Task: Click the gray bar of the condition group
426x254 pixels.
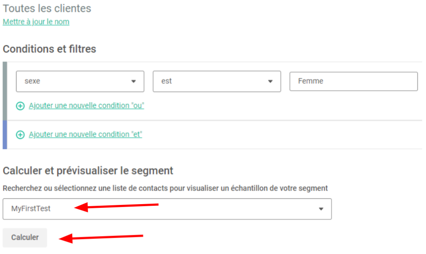Action: (x=5, y=91)
